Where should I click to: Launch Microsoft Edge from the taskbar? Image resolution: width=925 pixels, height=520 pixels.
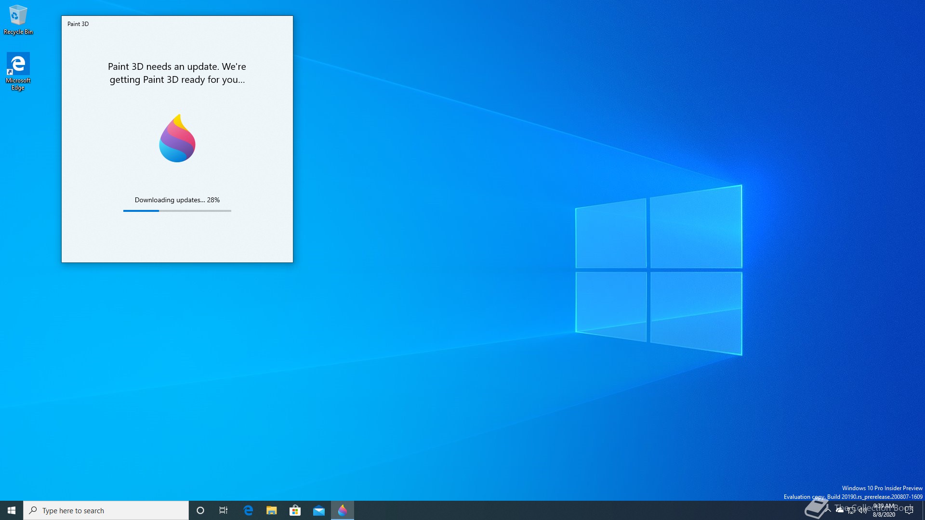pos(248,510)
